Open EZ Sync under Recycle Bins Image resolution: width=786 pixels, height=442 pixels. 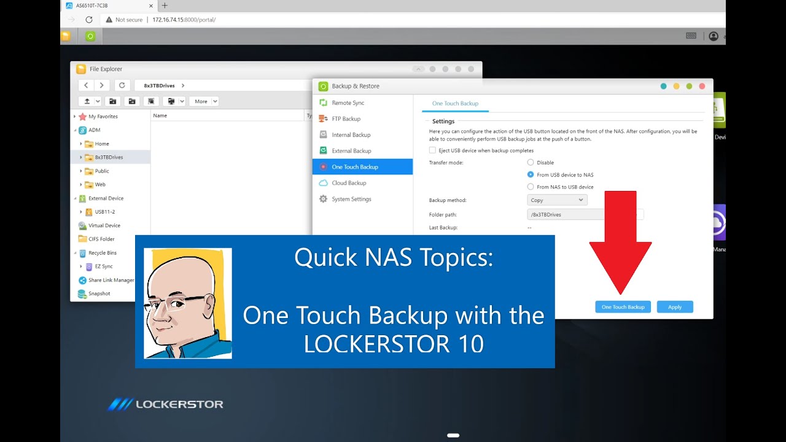tap(103, 266)
